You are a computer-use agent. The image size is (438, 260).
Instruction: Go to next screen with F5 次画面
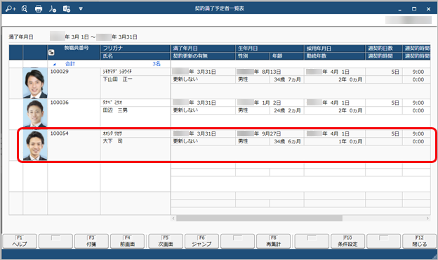[x=166, y=241]
